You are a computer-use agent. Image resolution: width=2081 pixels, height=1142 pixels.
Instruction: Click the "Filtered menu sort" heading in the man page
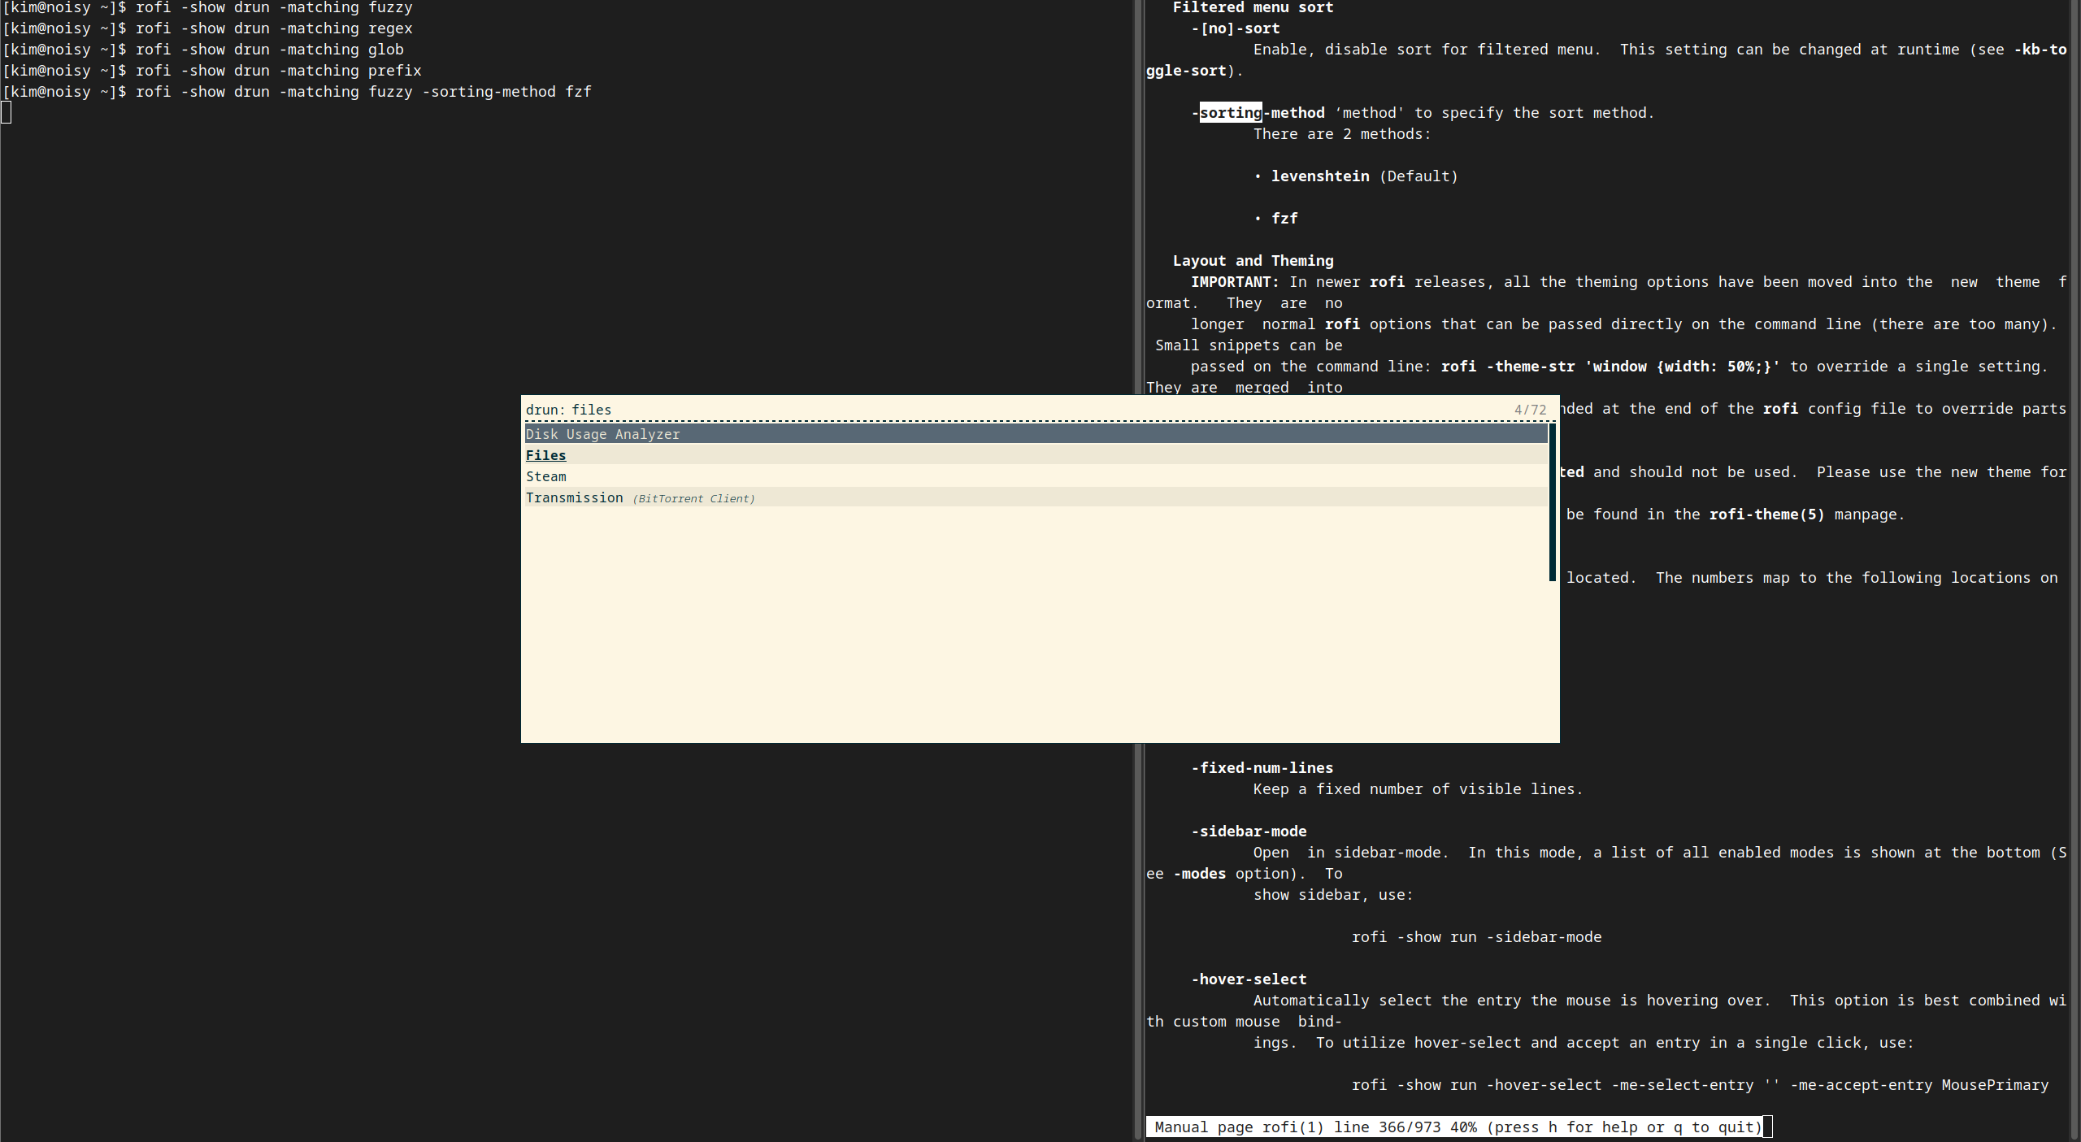[1253, 7]
